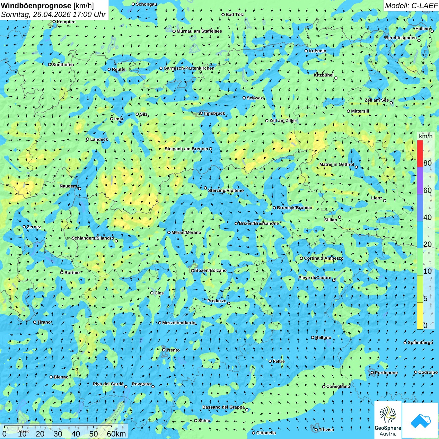Image resolution: width=439 pixels, height=439 pixels.
Task: Choose the lime 5–10 legend swatch
Action: point(420,289)
